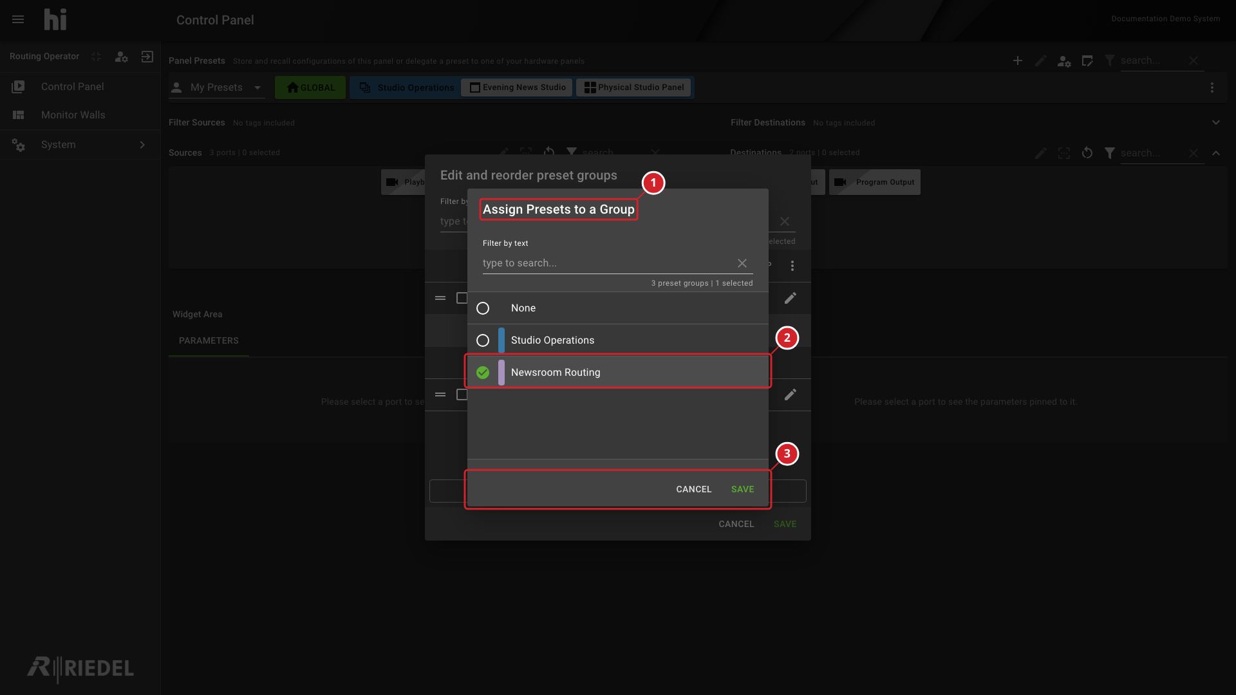Collapse the Destinations section chevron

pyautogui.click(x=1216, y=153)
